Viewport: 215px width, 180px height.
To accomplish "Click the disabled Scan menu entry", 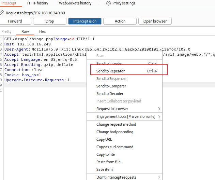I will click(124, 56).
